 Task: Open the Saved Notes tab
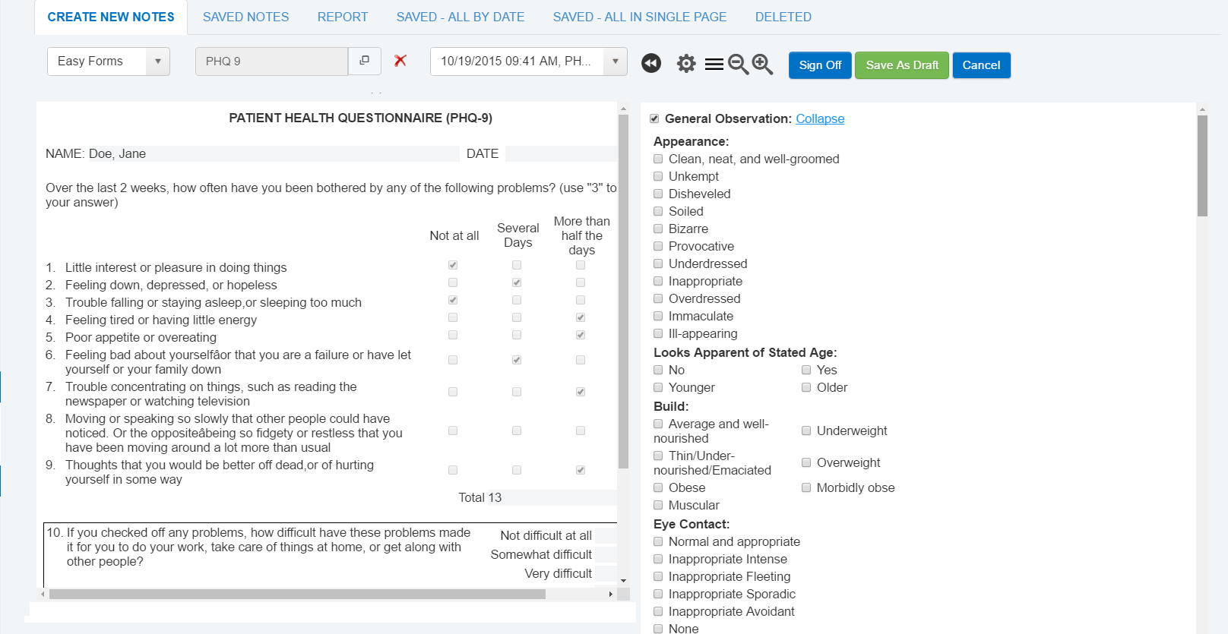[x=245, y=17]
